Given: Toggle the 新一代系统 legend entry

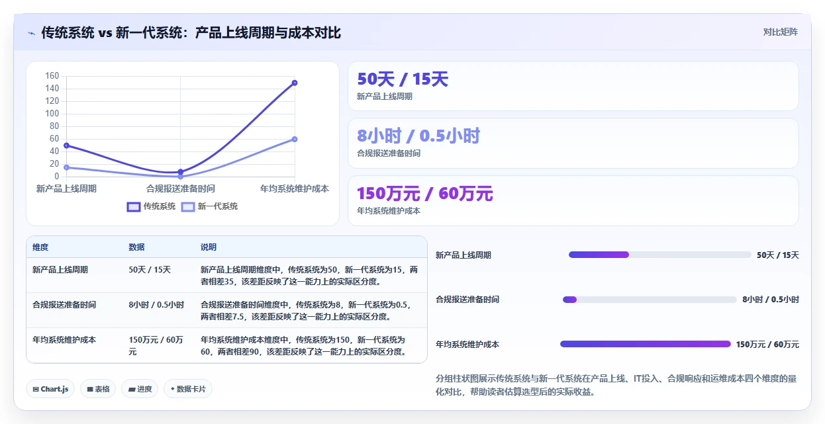Looking at the screenshot, I should click(x=210, y=206).
